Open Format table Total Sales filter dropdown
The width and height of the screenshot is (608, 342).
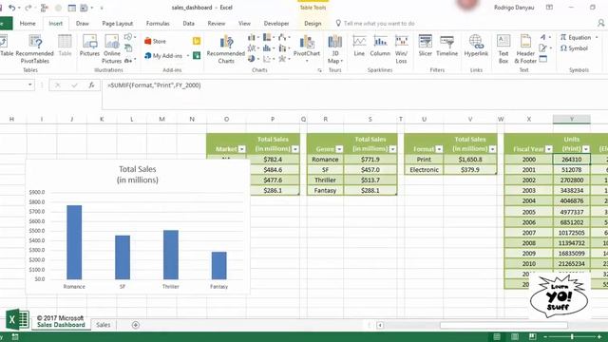pos(492,149)
